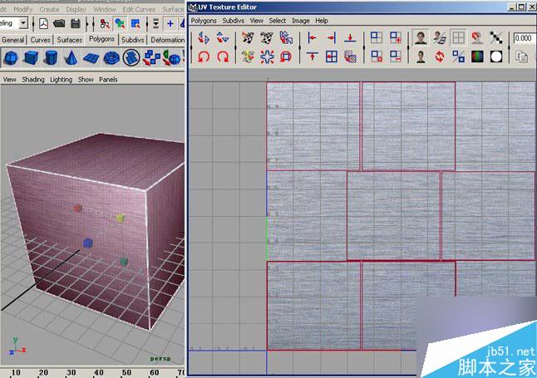The height and width of the screenshot is (378, 537).
Task: Open the Image menu in UV Texture Editor
Action: click(301, 21)
